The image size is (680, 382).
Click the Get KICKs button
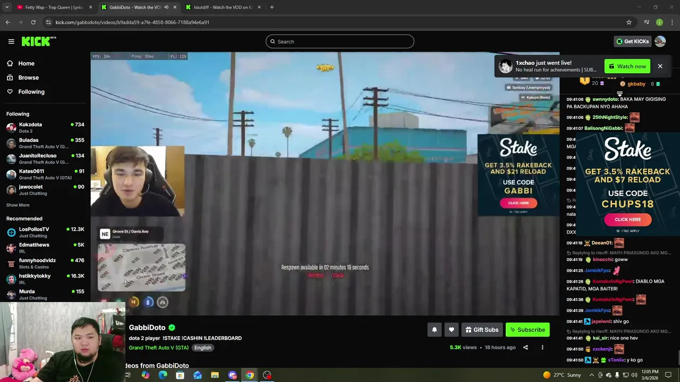pos(632,41)
